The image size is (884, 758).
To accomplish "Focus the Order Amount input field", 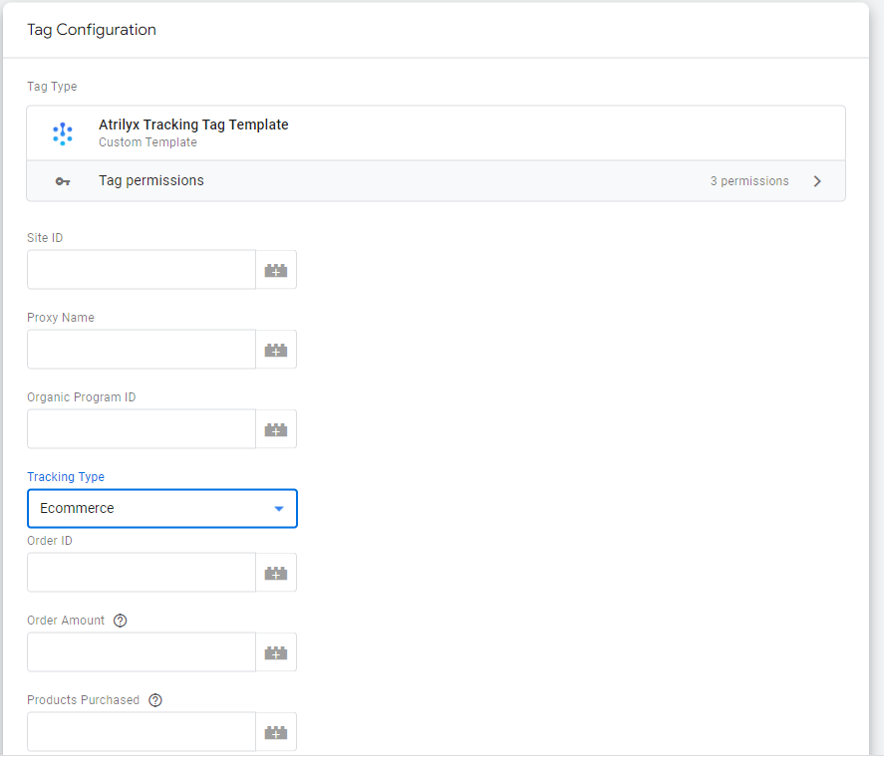I will pyautogui.click(x=142, y=652).
